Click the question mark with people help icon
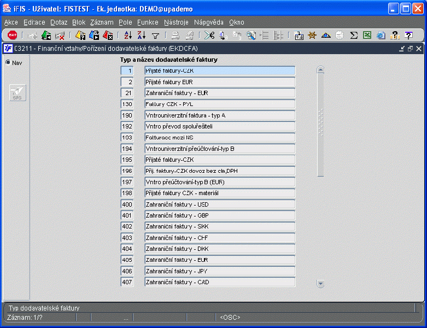427x328 pixels. [x=395, y=35]
